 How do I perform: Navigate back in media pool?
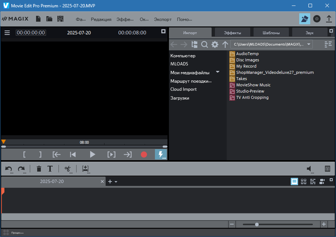(174, 44)
